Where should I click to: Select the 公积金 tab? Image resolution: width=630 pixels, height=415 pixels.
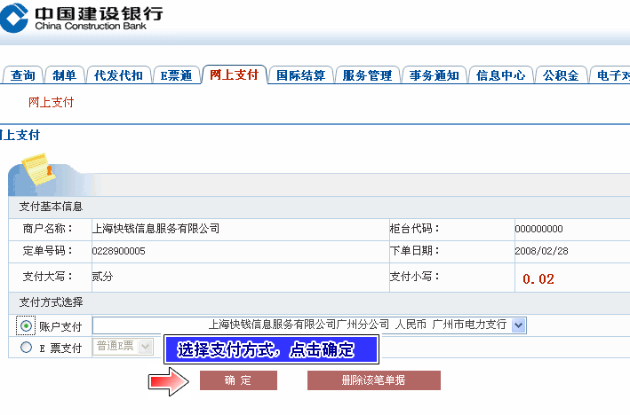561,75
